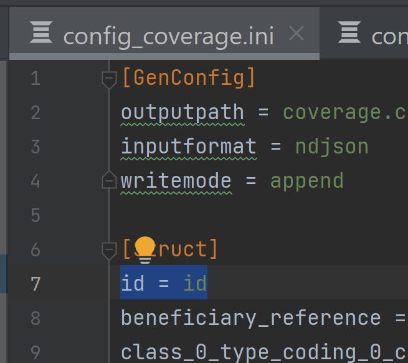
Task: Click the beneficiary_reference key on line 8
Action: coord(251,318)
